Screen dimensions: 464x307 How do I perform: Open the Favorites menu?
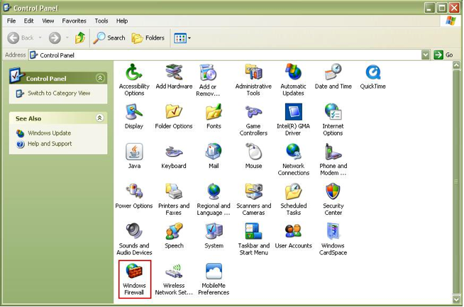tap(74, 21)
